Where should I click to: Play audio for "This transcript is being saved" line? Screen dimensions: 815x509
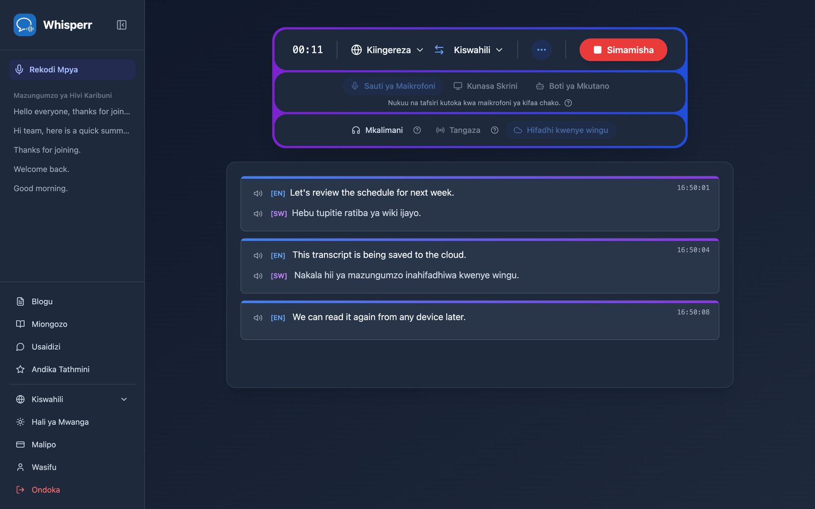258,256
